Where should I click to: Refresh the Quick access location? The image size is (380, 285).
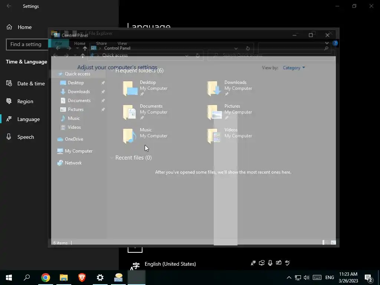(198, 56)
